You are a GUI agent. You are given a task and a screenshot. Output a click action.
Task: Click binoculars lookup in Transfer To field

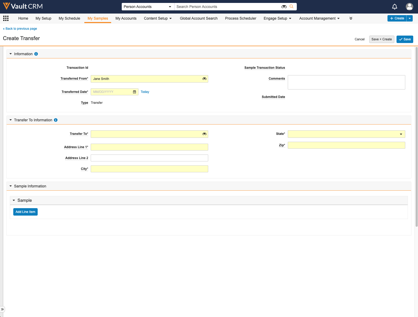coord(204,134)
